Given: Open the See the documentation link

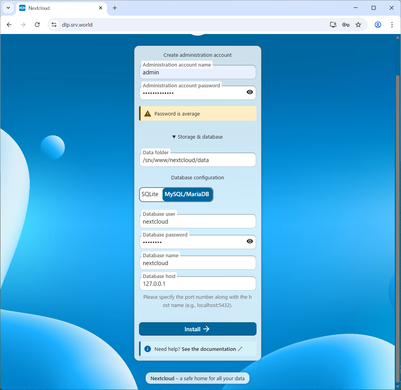Looking at the screenshot, I should pos(212,349).
